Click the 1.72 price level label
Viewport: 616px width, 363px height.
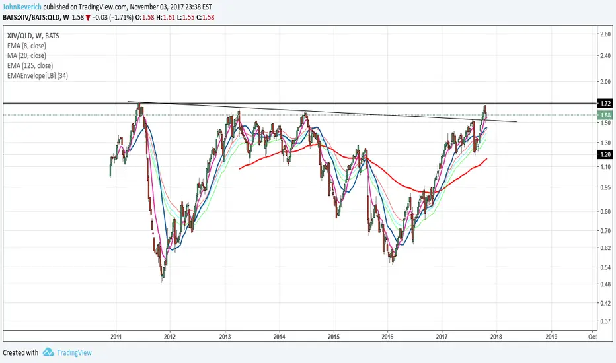(605, 104)
